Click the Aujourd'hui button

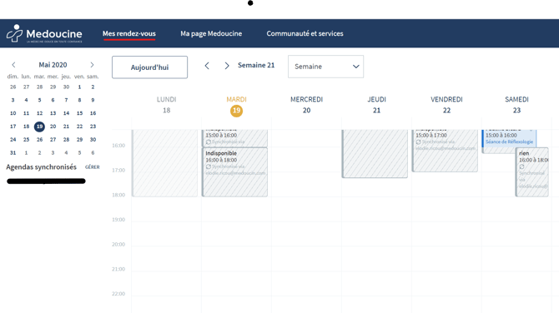149,67
